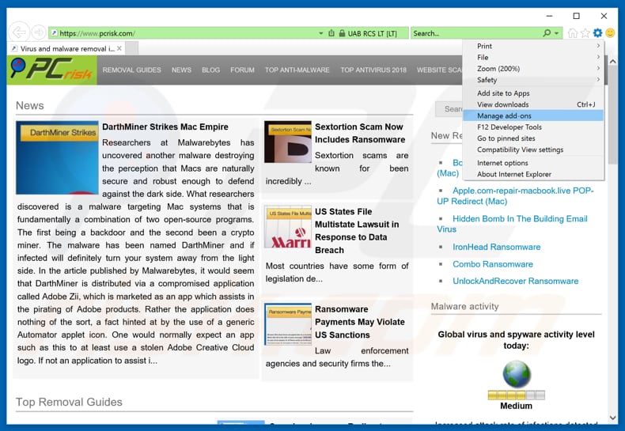Viewport: 625px width, 431px height.
Task: Select Go to pinned sites
Action: coord(533,138)
